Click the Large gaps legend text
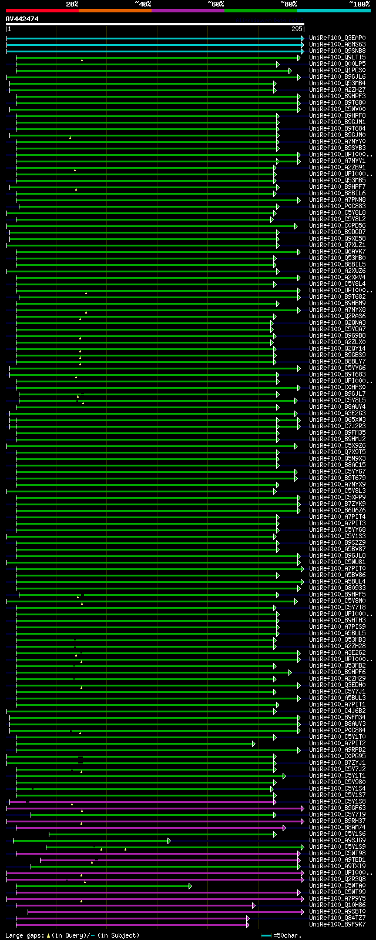This screenshot has width=376, height=940. pyautogui.click(x=72, y=935)
